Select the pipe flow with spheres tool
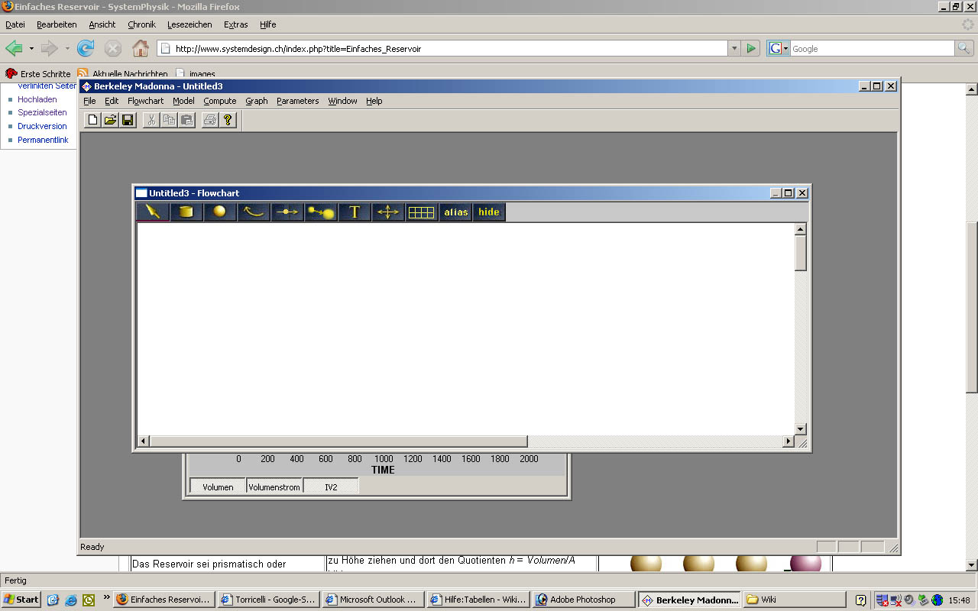Screen dimensions: 978x611 tap(321, 212)
